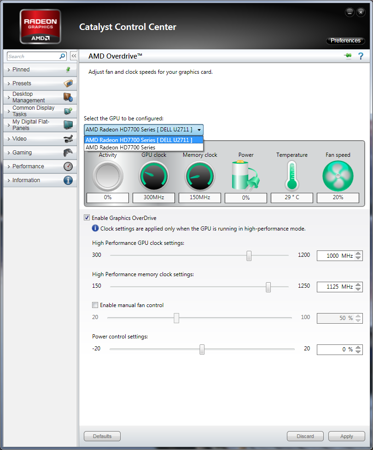The height and width of the screenshot is (450, 373).
Task: Open help with the question mark icon
Action: coord(361,56)
